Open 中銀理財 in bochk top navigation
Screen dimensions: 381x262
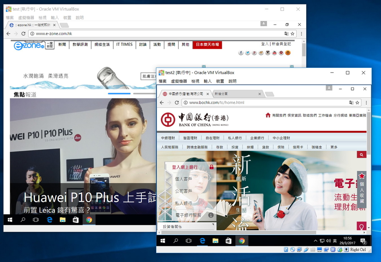[168, 138]
